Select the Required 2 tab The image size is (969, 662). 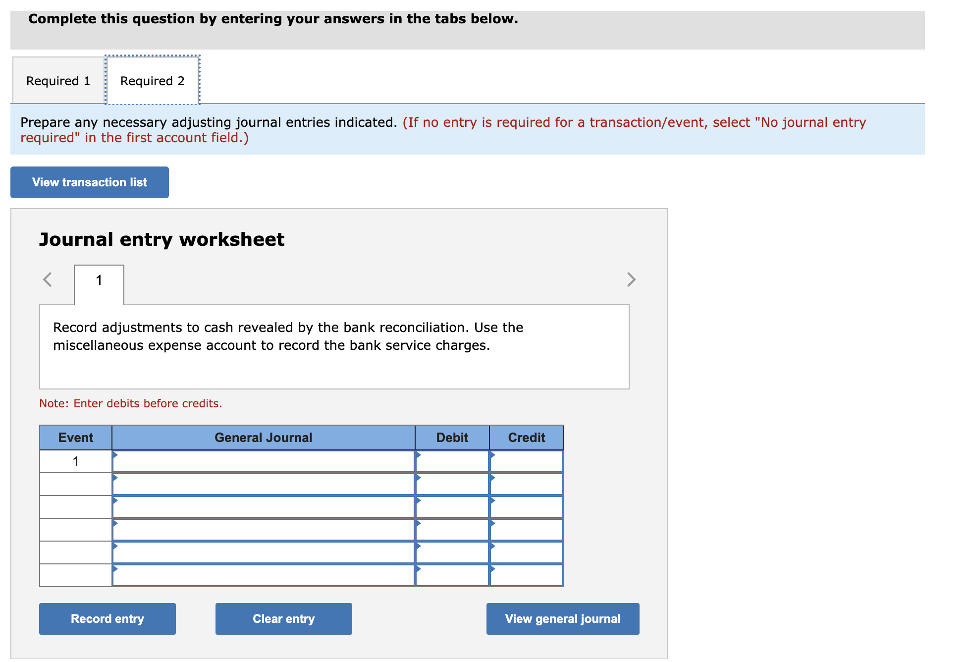click(153, 81)
